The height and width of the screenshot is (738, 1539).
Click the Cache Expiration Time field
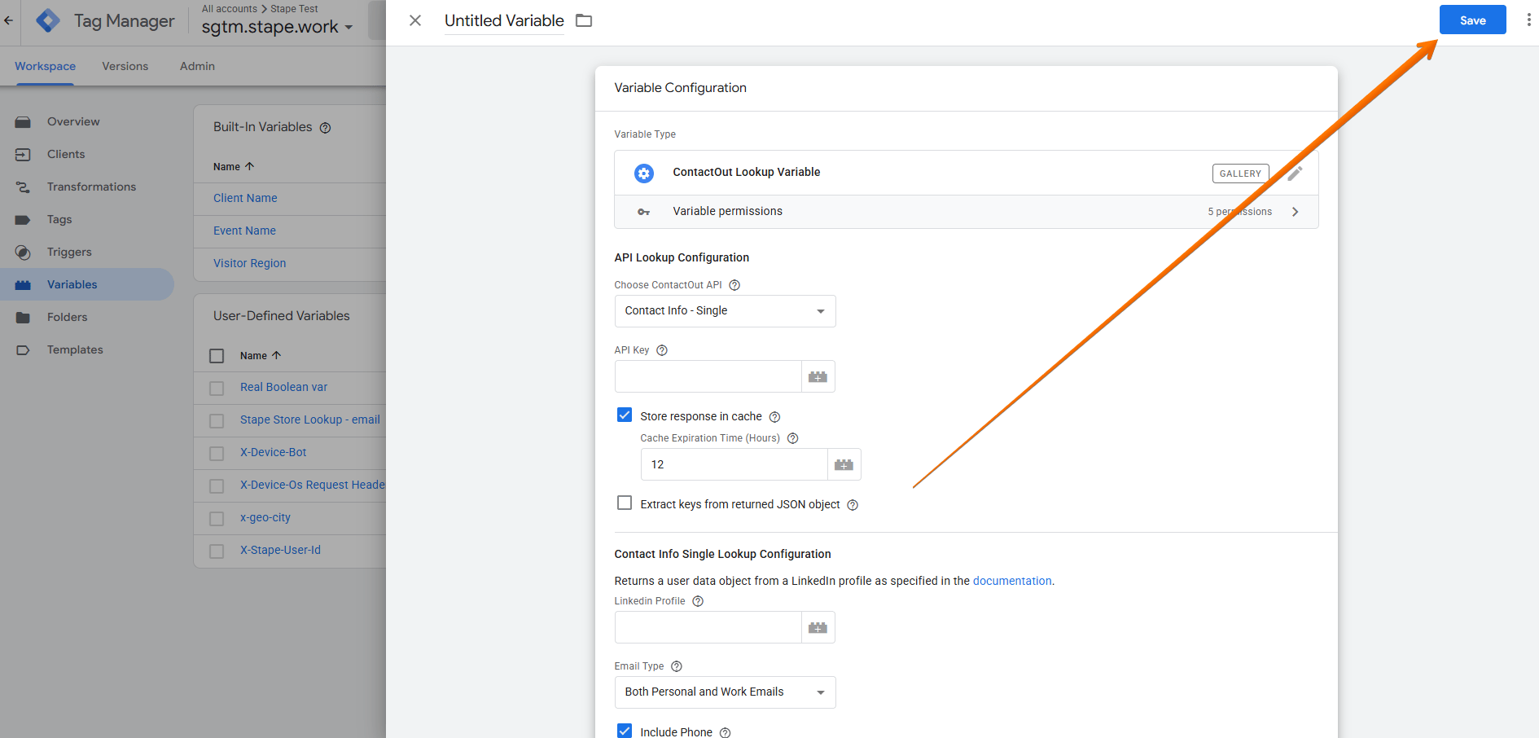click(734, 464)
